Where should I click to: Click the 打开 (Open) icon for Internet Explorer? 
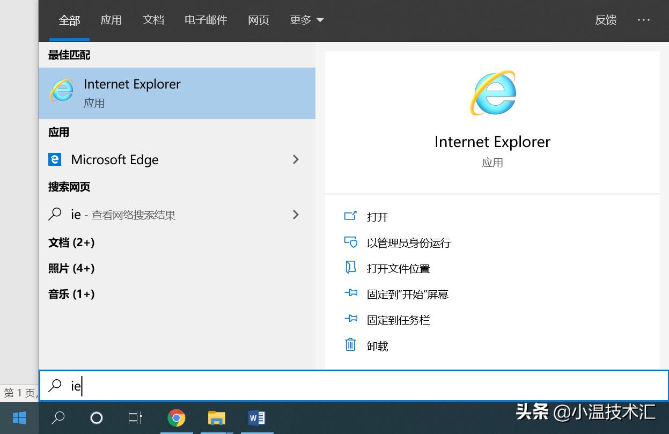[x=377, y=217]
